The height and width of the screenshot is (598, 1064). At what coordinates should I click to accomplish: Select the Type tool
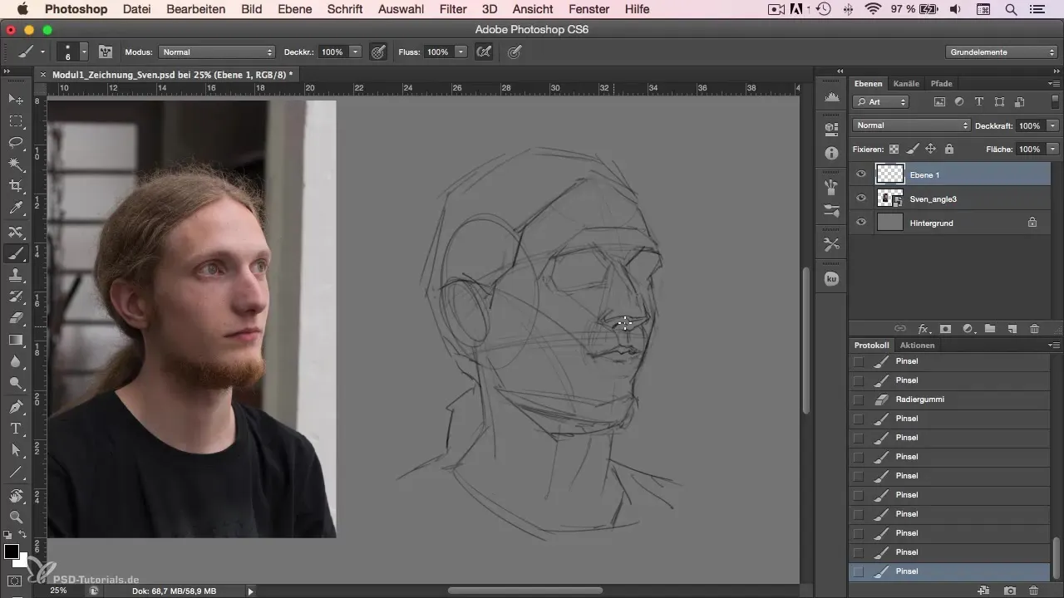[15, 429]
